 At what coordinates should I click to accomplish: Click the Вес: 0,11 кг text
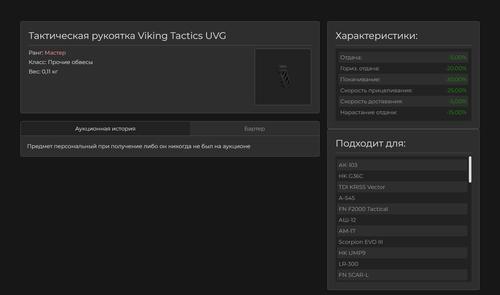click(x=43, y=72)
